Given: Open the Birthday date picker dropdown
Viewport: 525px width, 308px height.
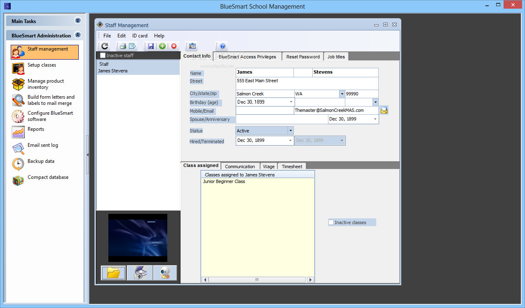Looking at the screenshot, I should pos(291,102).
